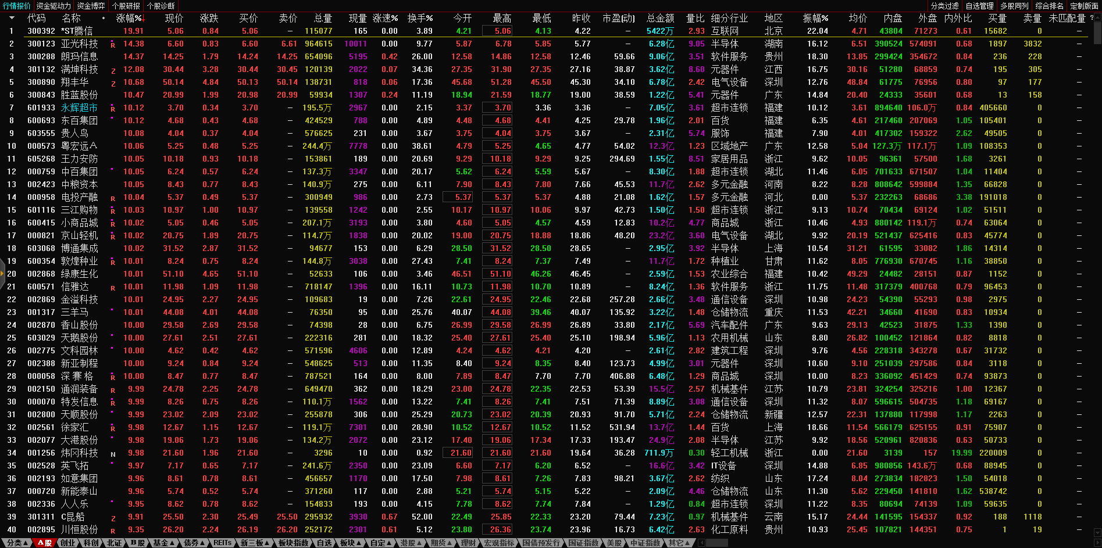This screenshot has height=548, width=1102.
Task: Sort the list by 换手% column
Action: pos(419,18)
